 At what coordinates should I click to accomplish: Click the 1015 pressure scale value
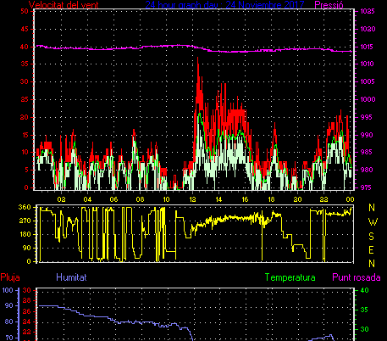point(368,47)
